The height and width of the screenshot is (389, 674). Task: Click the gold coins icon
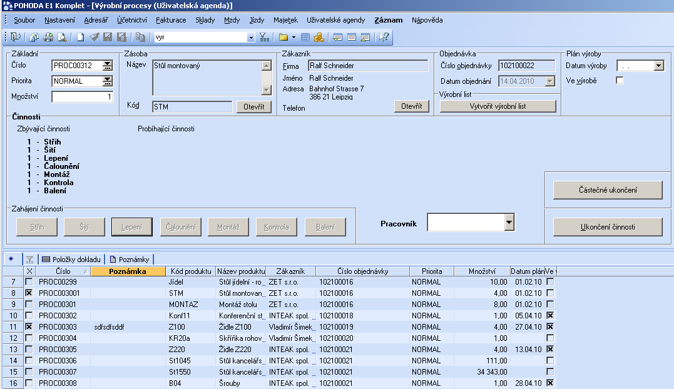[319, 38]
